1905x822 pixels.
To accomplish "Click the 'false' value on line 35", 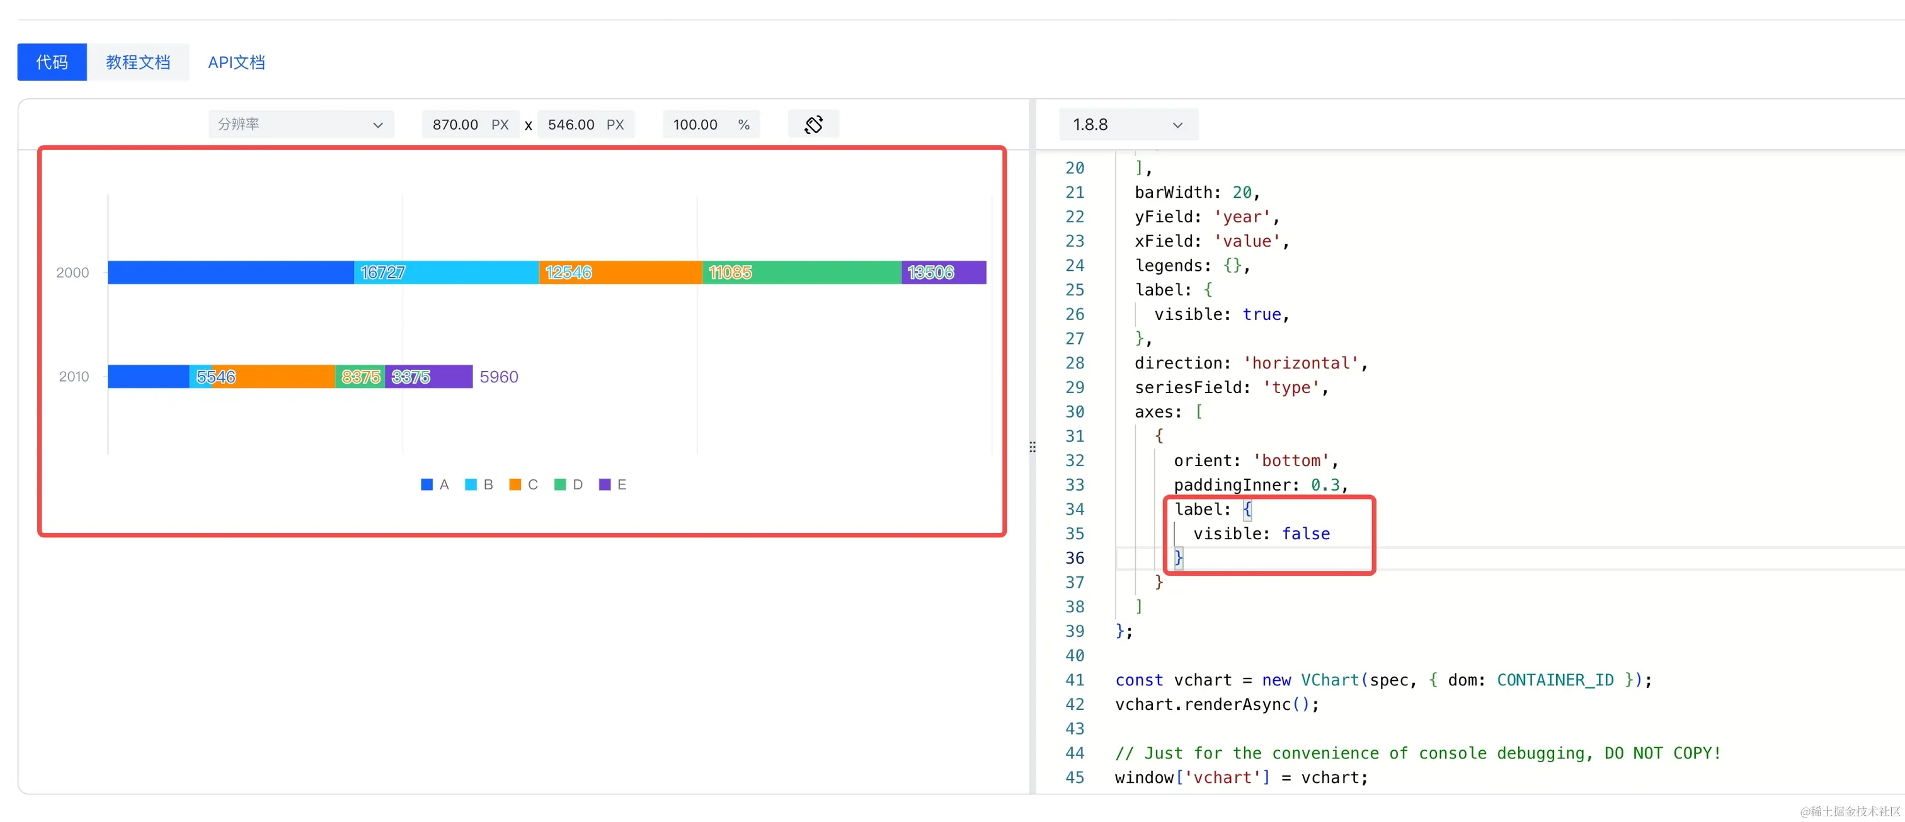I will pos(1305,534).
